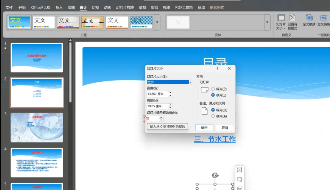Open the 幻灯片大小 ribbon button
Image resolution: width=330 pixels, height=190 pixels.
coord(281,22)
